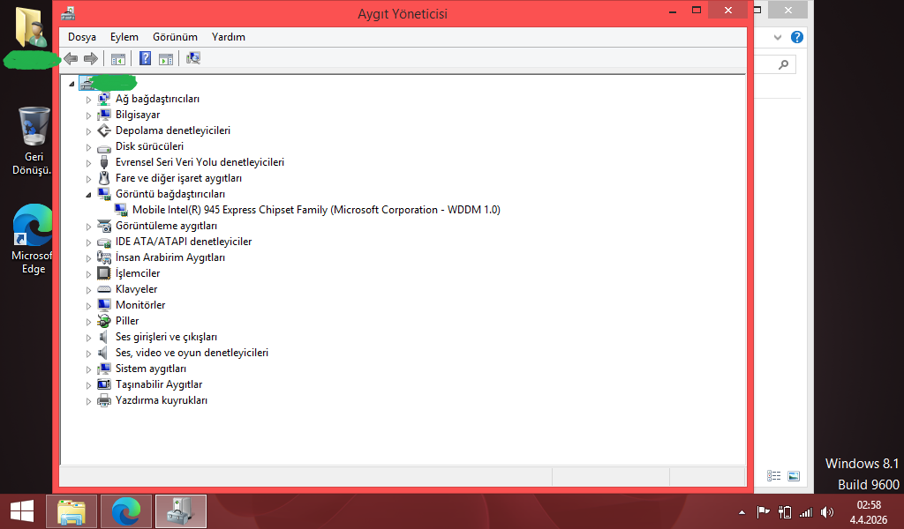Click the disk drive icon beside Disk sürücüleri
904x529 pixels.
coord(104,146)
